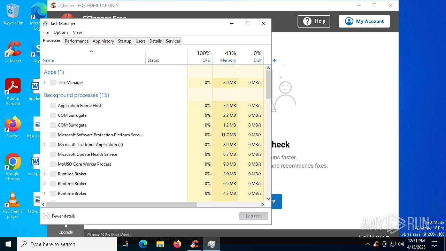Expand Microsoft Text Input Application group
This screenshot has height=251, width=446.
click(x=44, y=145)
